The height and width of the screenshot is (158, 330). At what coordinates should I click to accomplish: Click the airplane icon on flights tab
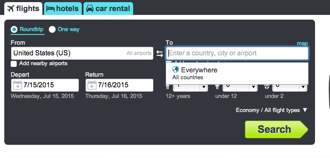(x=11, y=9)
